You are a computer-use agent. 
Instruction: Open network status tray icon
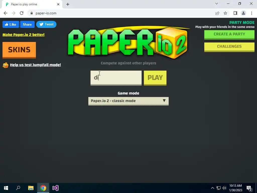point(219,188)
